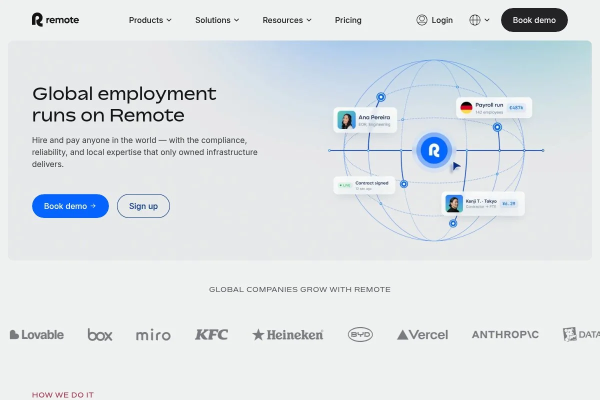Expand the Solutions chevron arrow
This screenshot has height=400, width=600.
point(236,20)
